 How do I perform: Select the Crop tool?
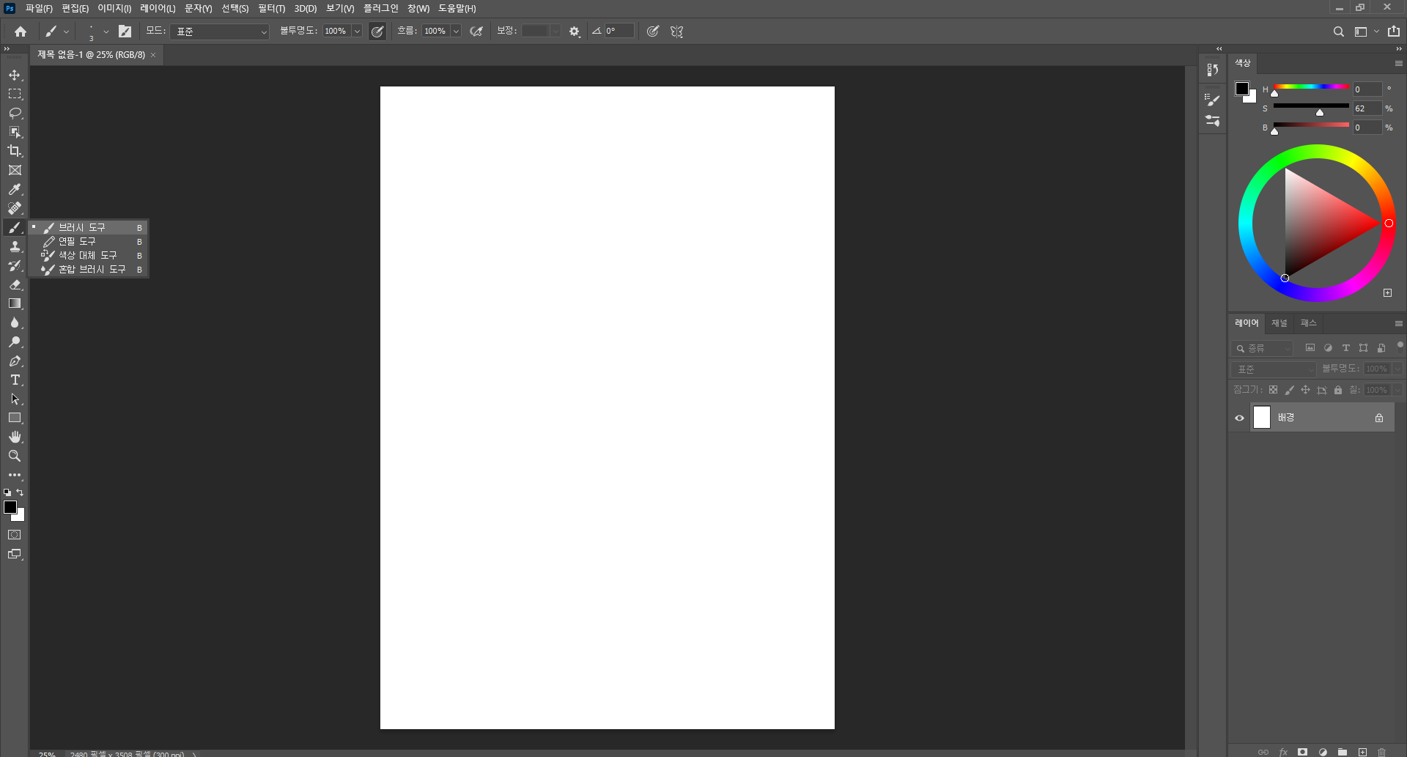[15, 151]
